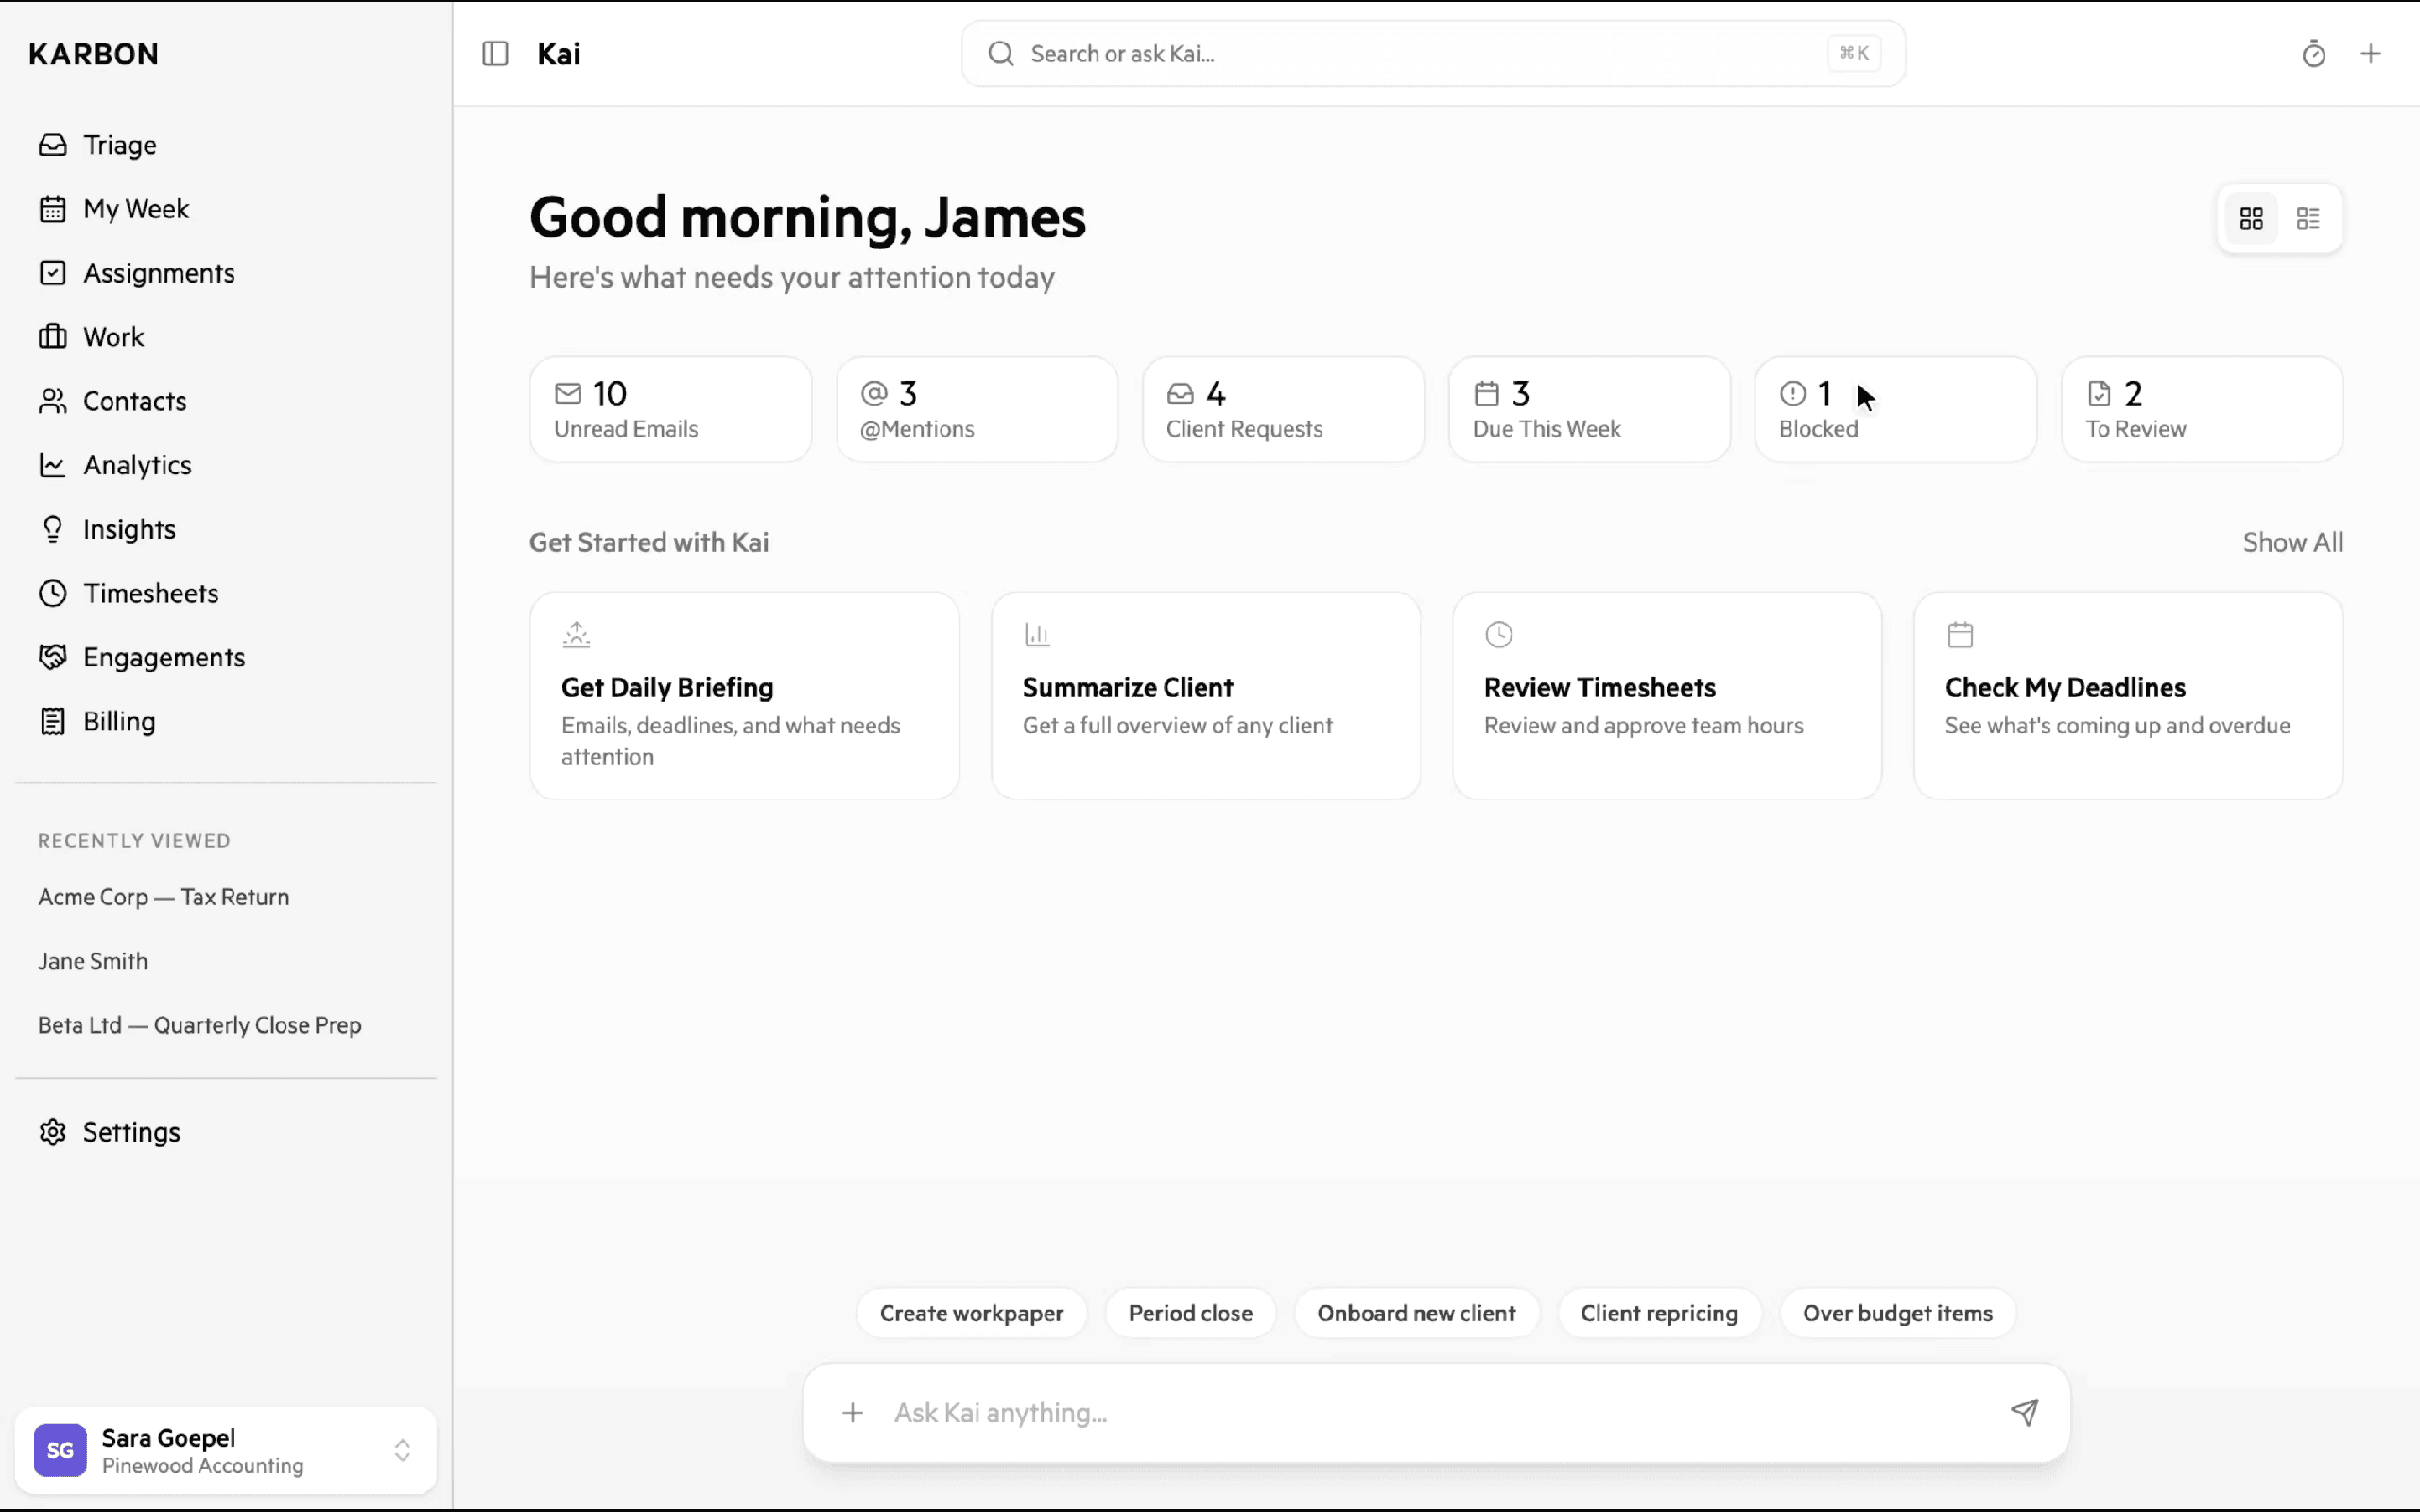The width and height of the screenshot is (2420, 1512).
Task: Click the Contacts people icon
Action: [x=53, y=401]
